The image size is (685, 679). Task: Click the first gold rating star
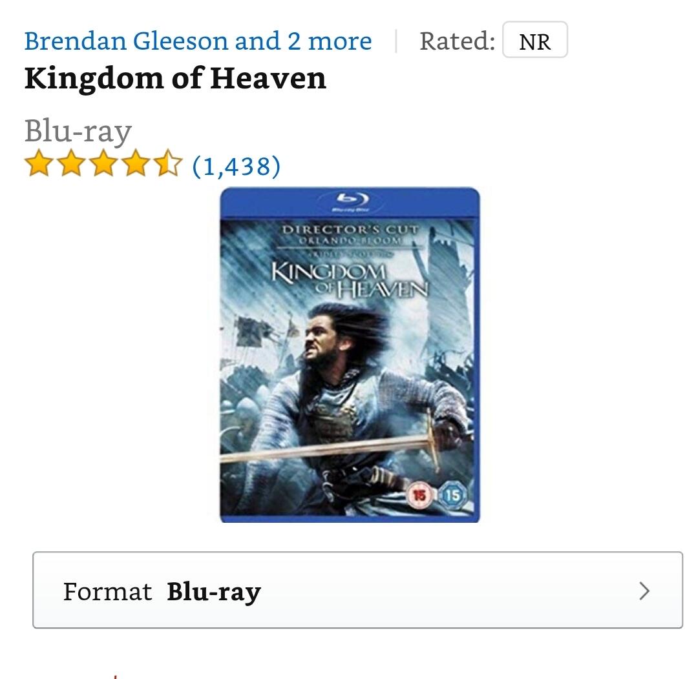(39, 163)
